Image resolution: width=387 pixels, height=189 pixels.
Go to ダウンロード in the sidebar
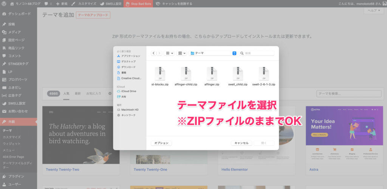tap(128, 67)
